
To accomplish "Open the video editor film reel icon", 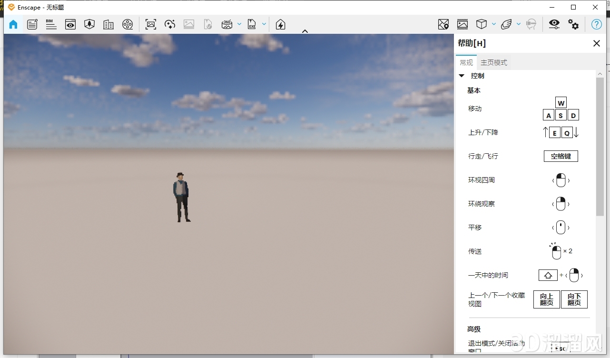I will click(128, 24).
